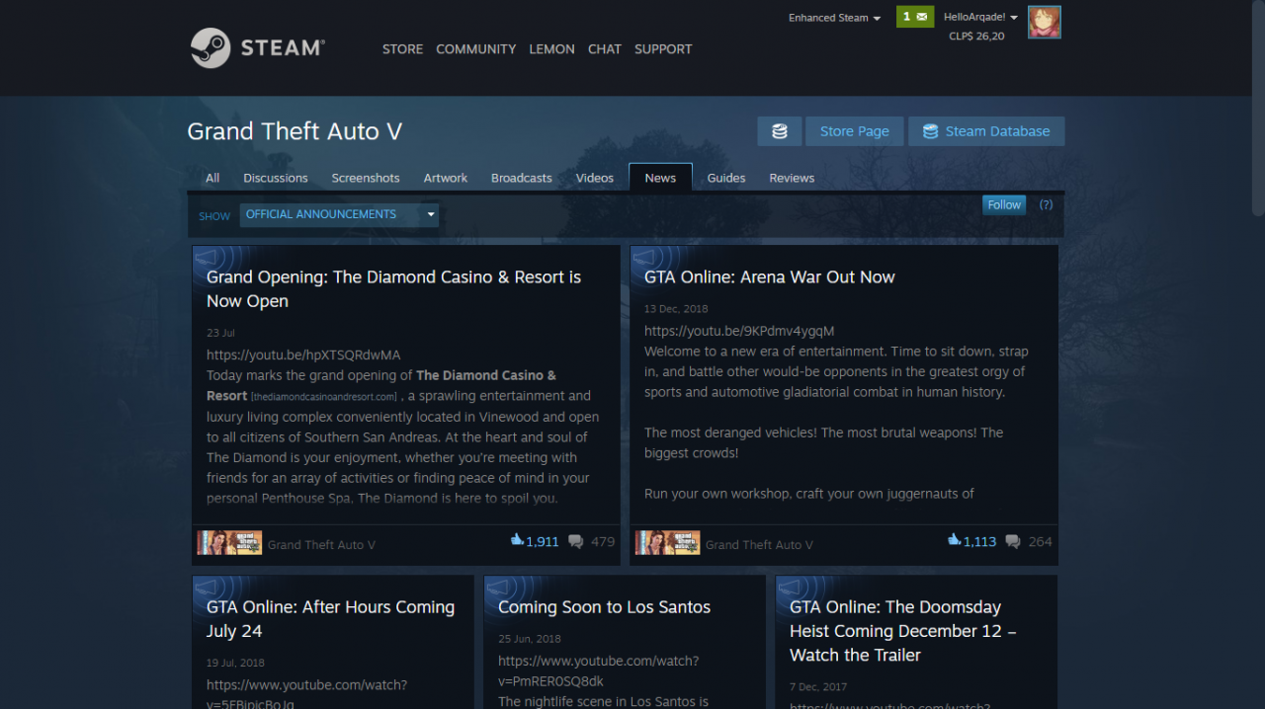Image resolution: width=1265 pixels, height=709 pixels.
Task: Open the STORE menu
Action: (402, 48)
